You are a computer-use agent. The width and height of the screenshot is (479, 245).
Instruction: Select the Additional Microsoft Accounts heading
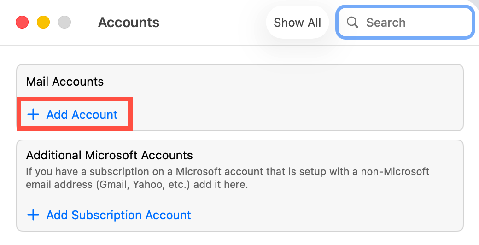[x=110, y=155]
